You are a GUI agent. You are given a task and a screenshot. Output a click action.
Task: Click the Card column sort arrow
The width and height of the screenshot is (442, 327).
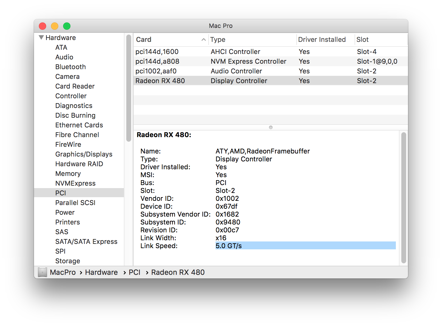pyautogui.click(x=203, y=40)
